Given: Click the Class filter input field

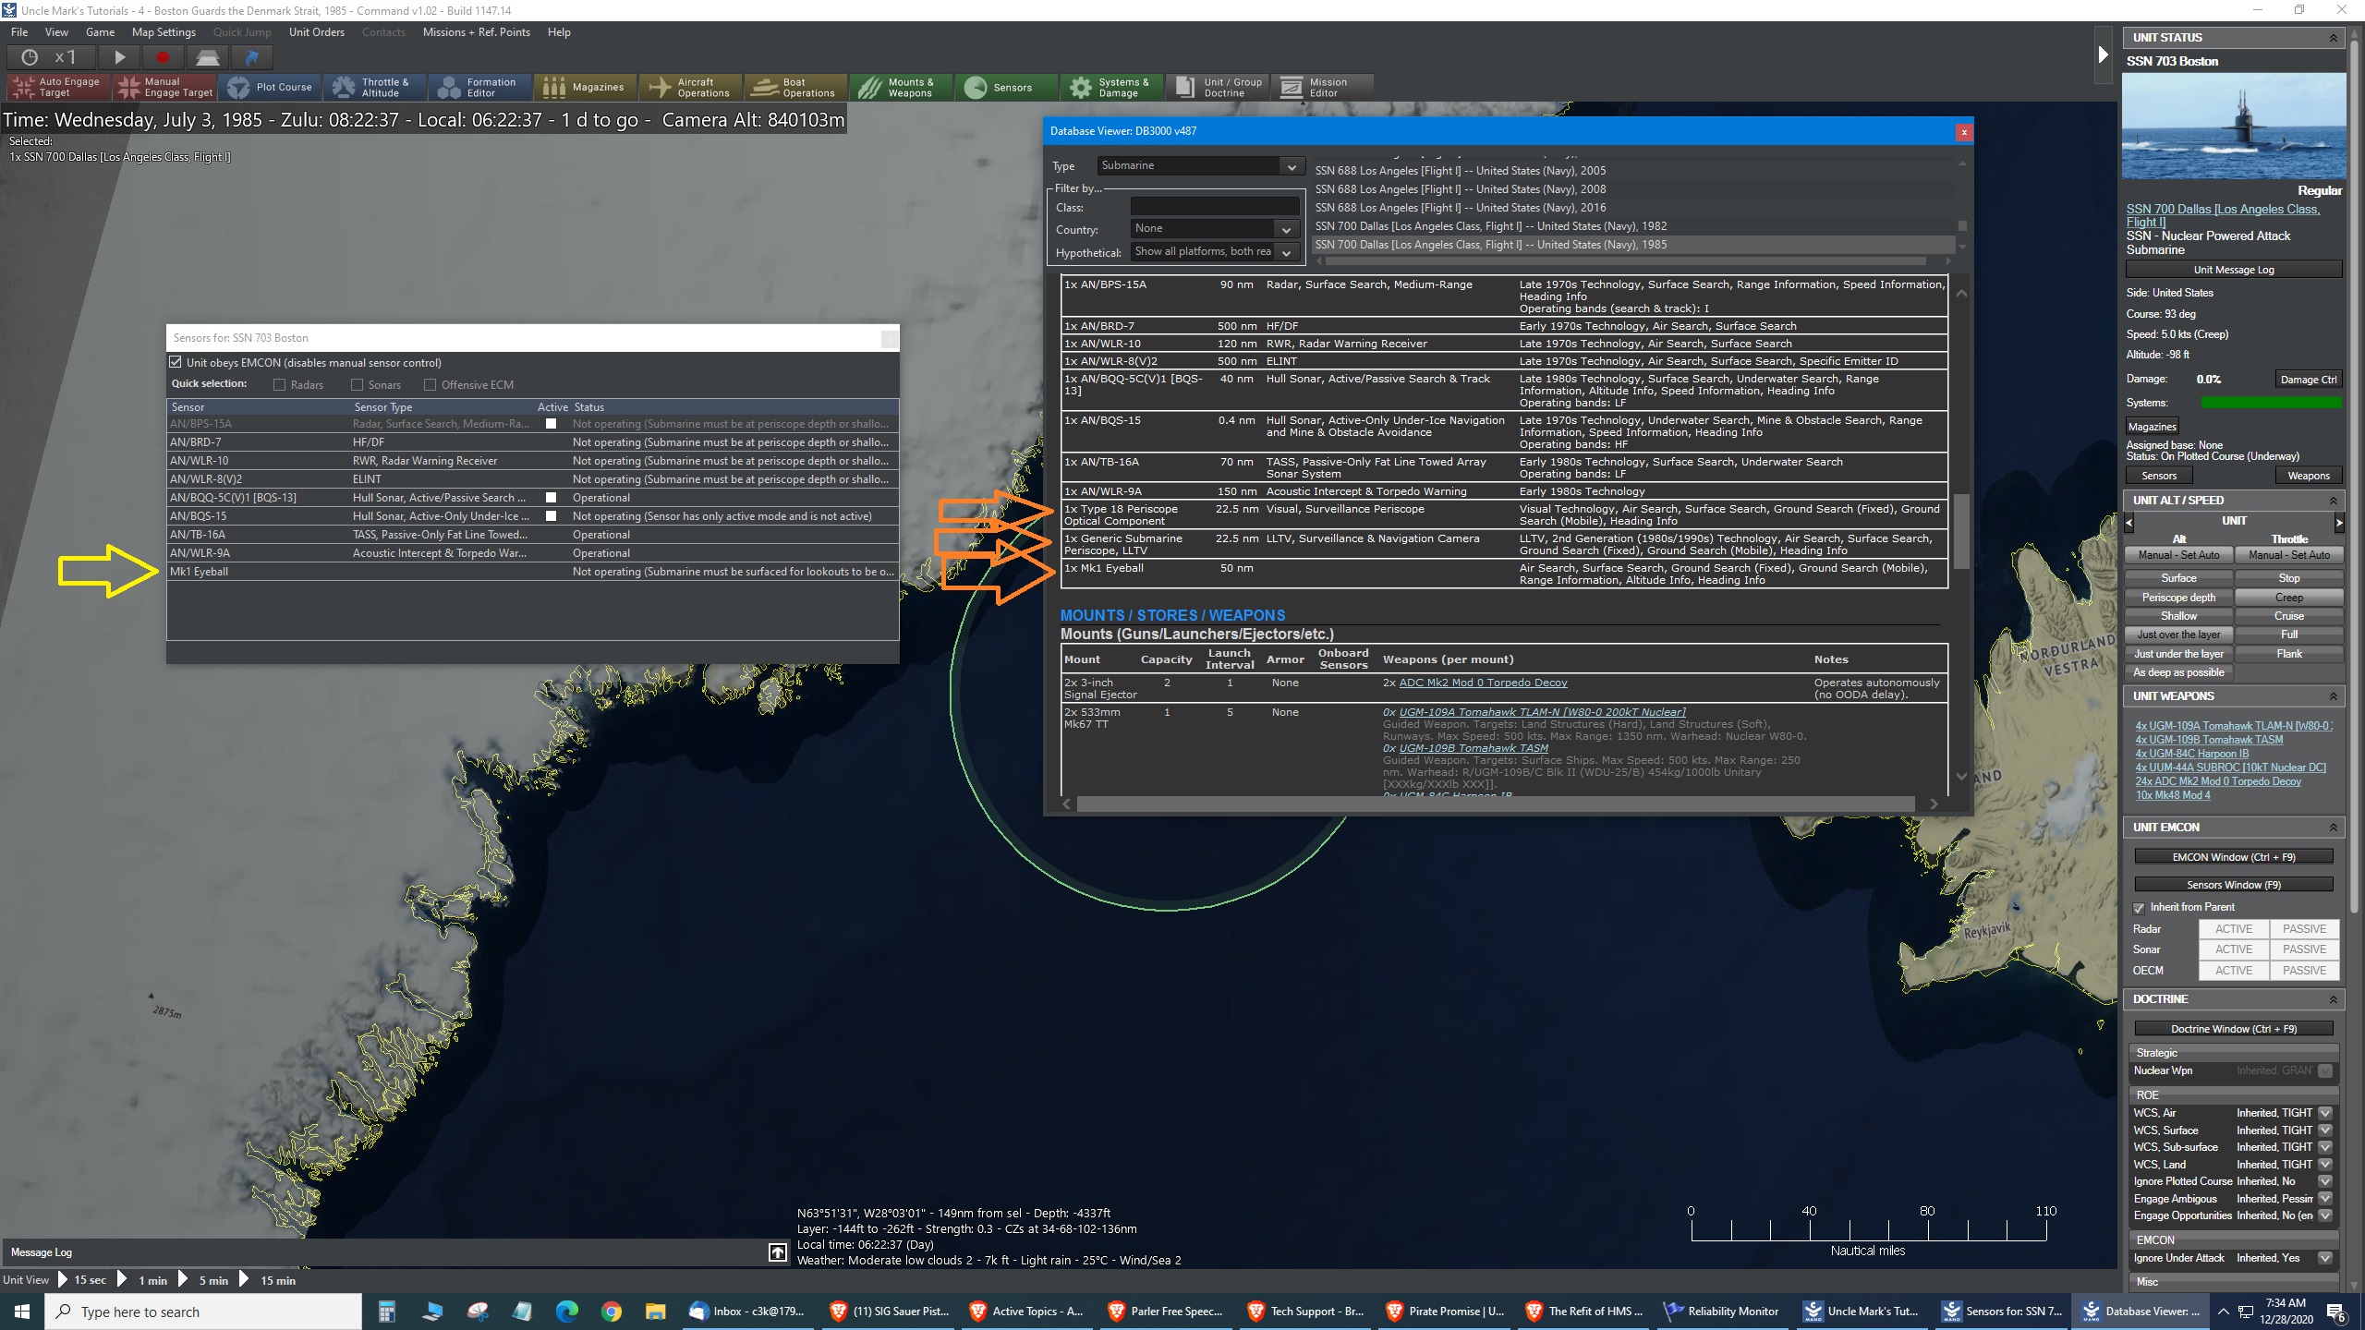Looking at the screenshot, I should point(1215,207).
